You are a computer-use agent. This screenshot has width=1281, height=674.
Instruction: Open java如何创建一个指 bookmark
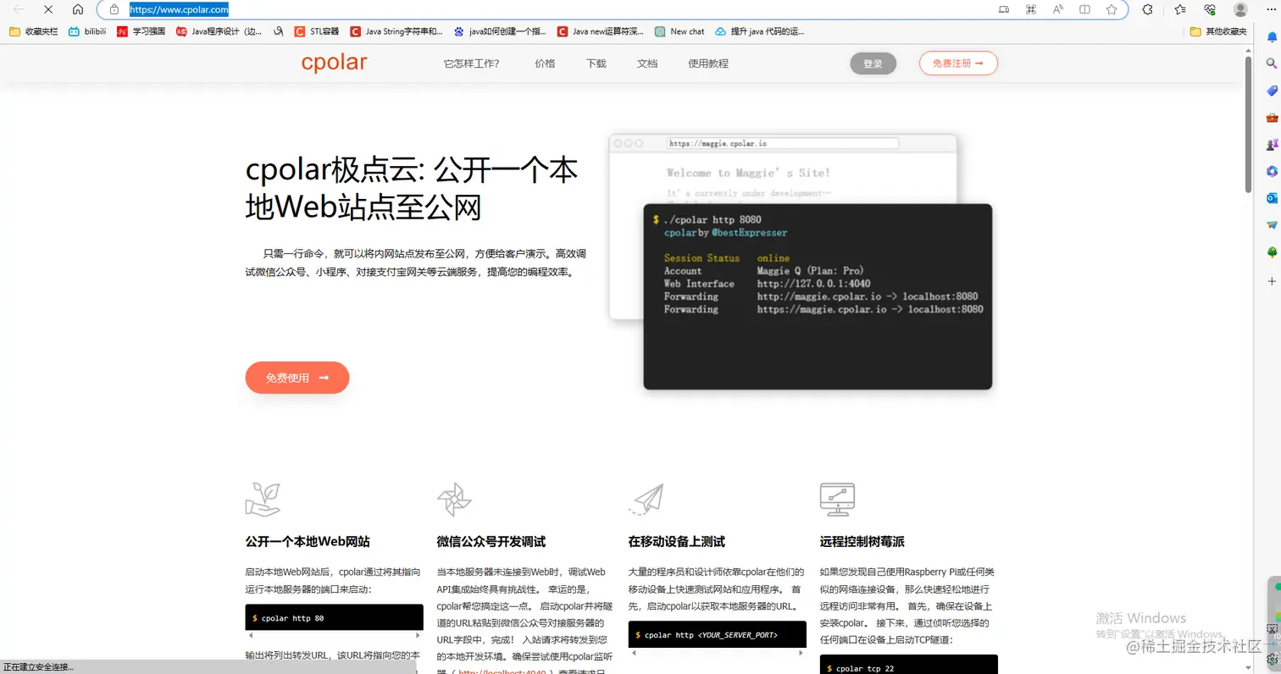[501, 31]
